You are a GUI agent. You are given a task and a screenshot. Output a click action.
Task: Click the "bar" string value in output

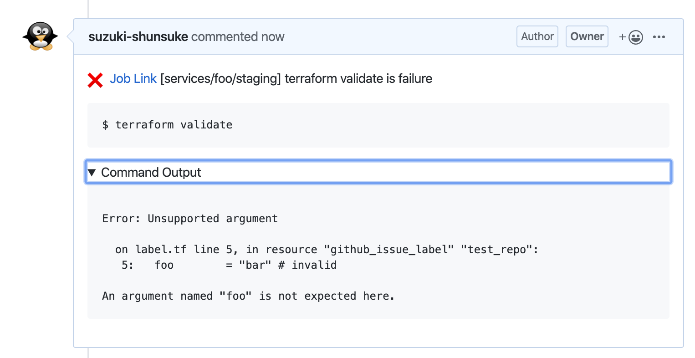255,265
